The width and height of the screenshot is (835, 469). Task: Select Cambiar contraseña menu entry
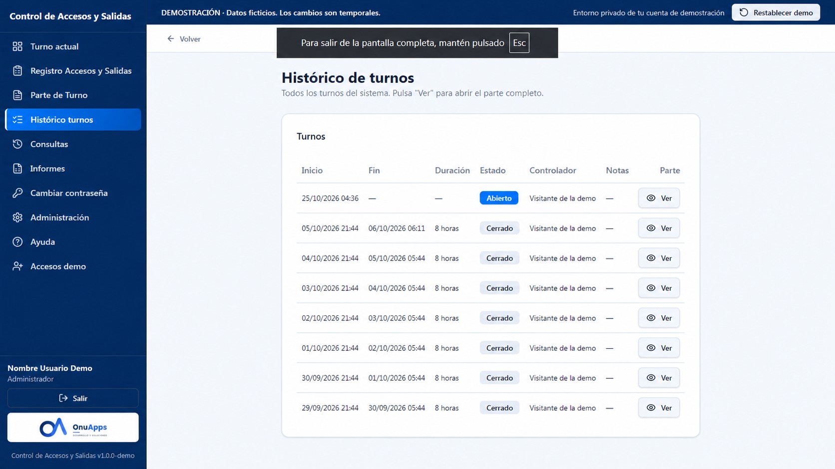(73, 193)
